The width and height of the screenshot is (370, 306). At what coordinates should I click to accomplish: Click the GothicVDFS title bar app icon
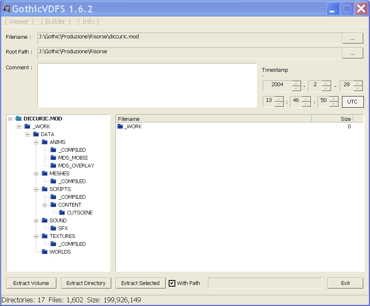tap(6, 9)
